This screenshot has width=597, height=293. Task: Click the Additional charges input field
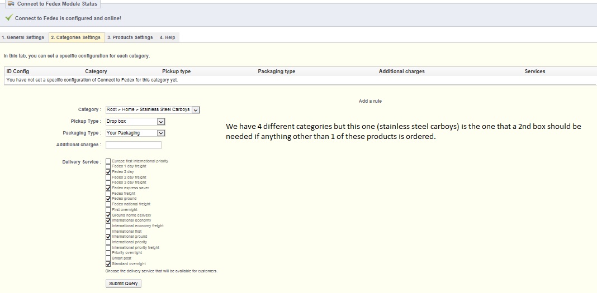click(134, 145)
